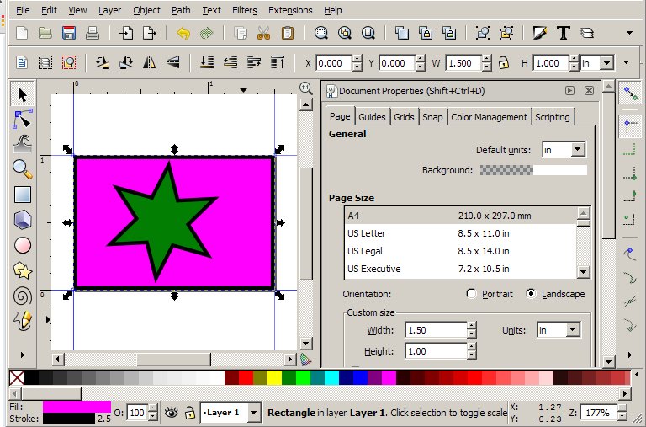This screenshot has height=427, width=646.
Task: Select the Node editing tool
Action: [23, 119]
